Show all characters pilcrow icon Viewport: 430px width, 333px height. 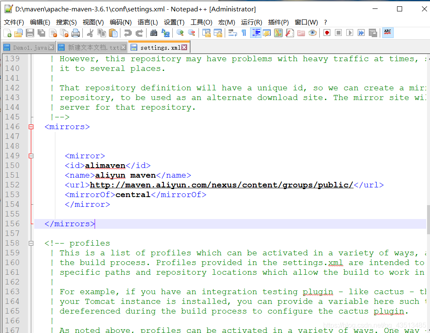pos(244,33)
